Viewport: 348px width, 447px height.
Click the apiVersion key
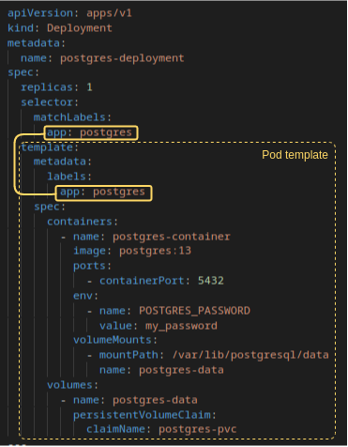40,13
